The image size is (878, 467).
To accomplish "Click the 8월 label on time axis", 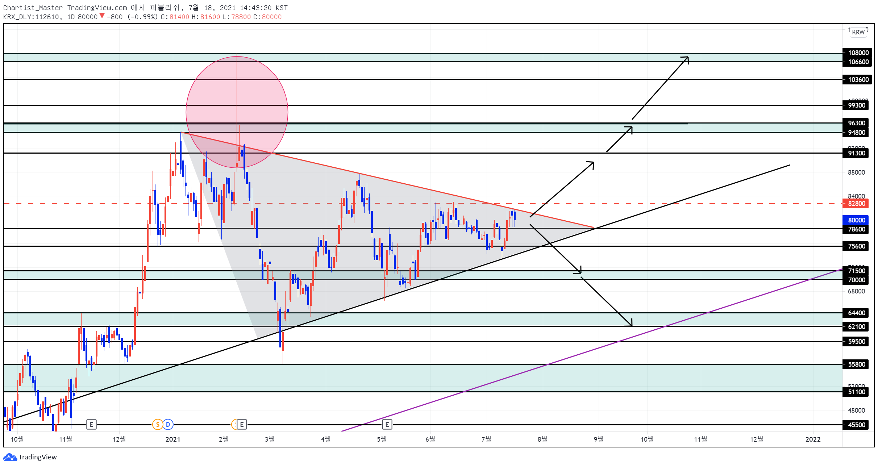I will coord(542,439).
